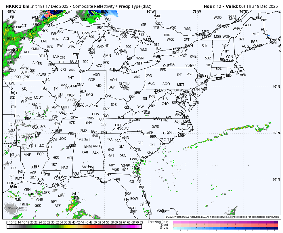Click the HRRR 3 km model title
283x233 pixels.
(19, 6)
